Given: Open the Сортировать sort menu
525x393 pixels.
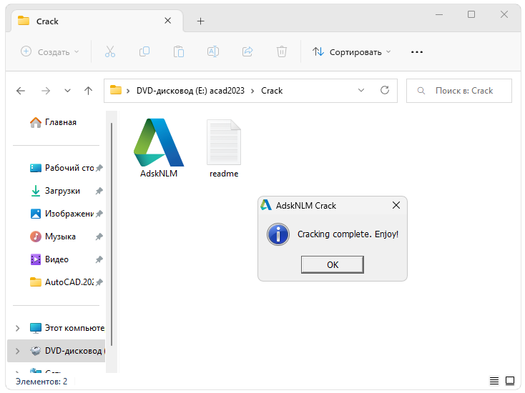Looking at the screenshot, I should click(x=352, y=52).
